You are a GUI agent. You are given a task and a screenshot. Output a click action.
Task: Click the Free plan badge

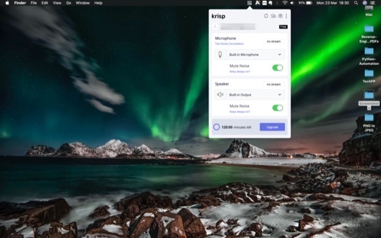click(x=283, y=27)
